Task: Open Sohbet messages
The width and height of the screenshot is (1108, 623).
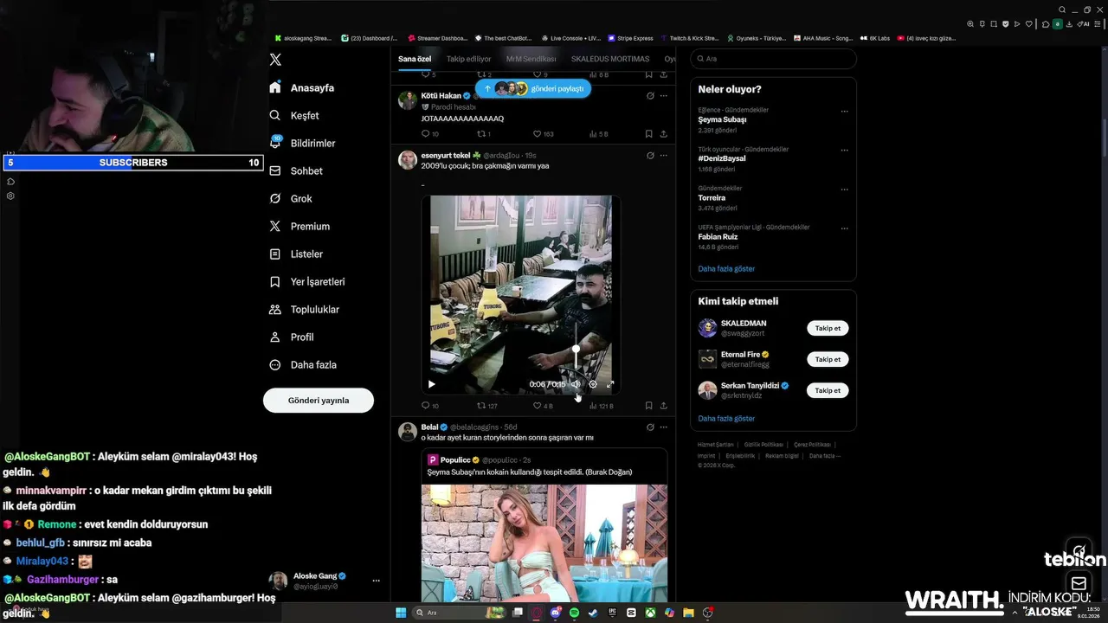Action: 296,170
